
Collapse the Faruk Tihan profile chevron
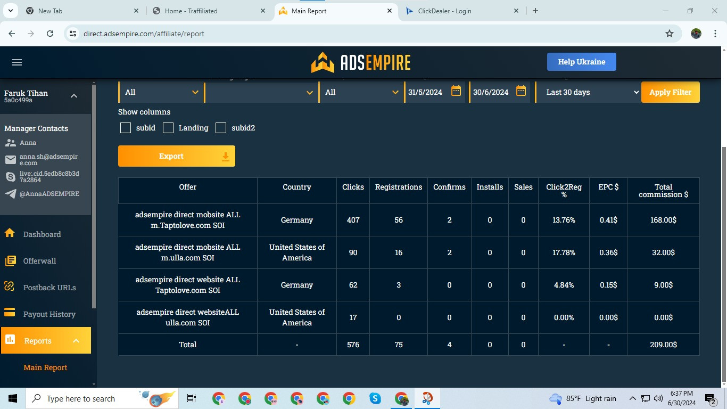coord(74,96)
